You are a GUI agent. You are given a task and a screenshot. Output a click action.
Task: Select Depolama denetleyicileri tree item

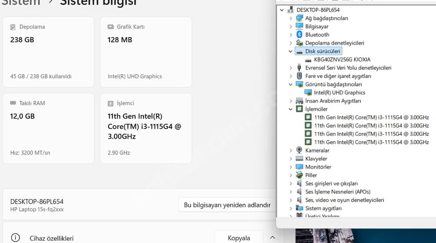pos(335,43)
